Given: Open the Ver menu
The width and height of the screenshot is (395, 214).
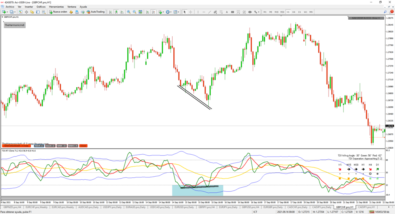Looking at the screenshot, I should point(19,7).
